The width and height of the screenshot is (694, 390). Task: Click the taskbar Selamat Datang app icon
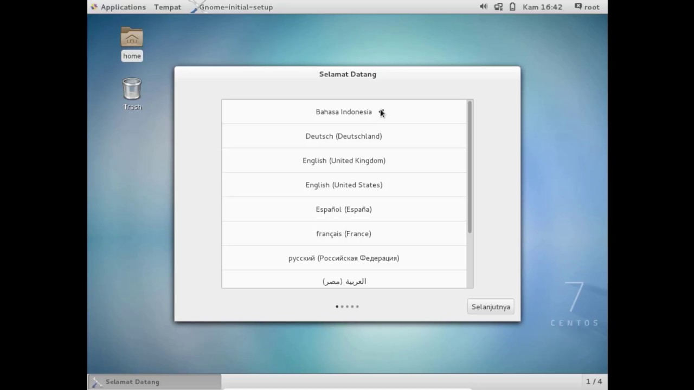click(x=97, y=382)
